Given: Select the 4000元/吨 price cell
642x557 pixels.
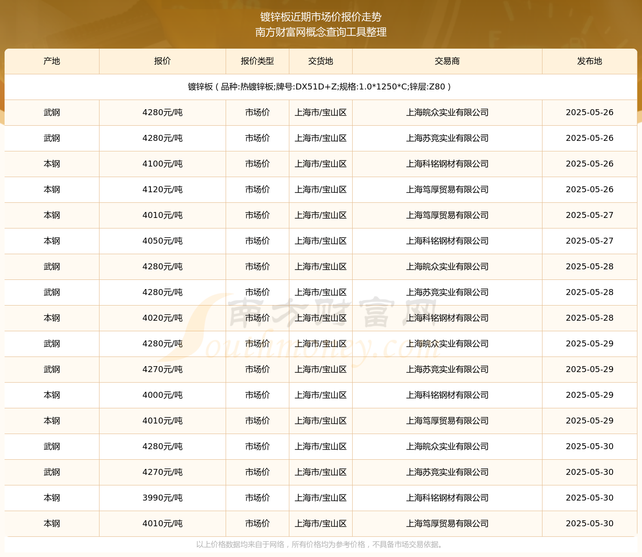Looking at the screenshot, I should pyautogui.click(x=162, y=395).
